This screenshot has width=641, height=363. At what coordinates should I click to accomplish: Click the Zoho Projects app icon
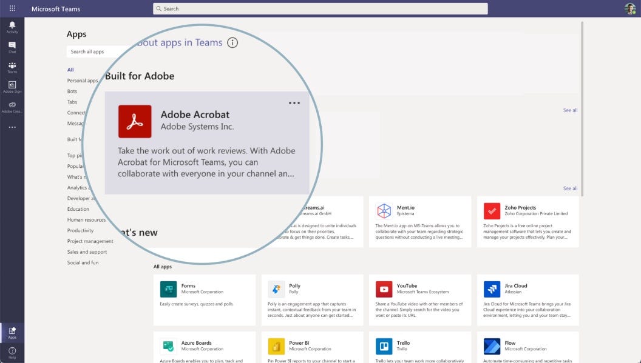(492, 211)
